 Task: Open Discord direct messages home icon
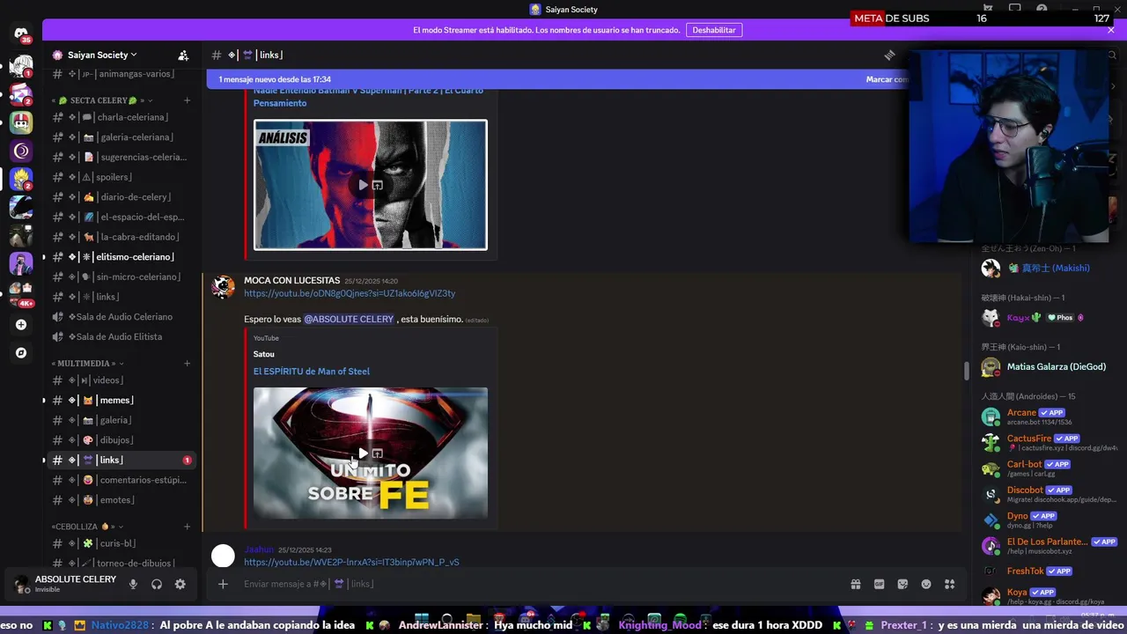pos(21,34)
